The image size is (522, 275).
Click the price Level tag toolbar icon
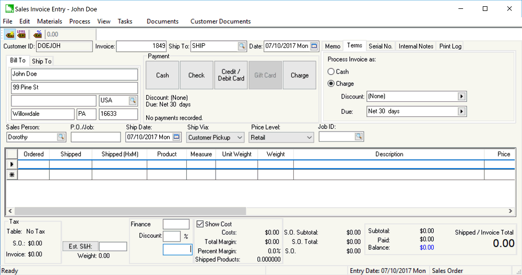pyautogui.click(x=21, y=34)
